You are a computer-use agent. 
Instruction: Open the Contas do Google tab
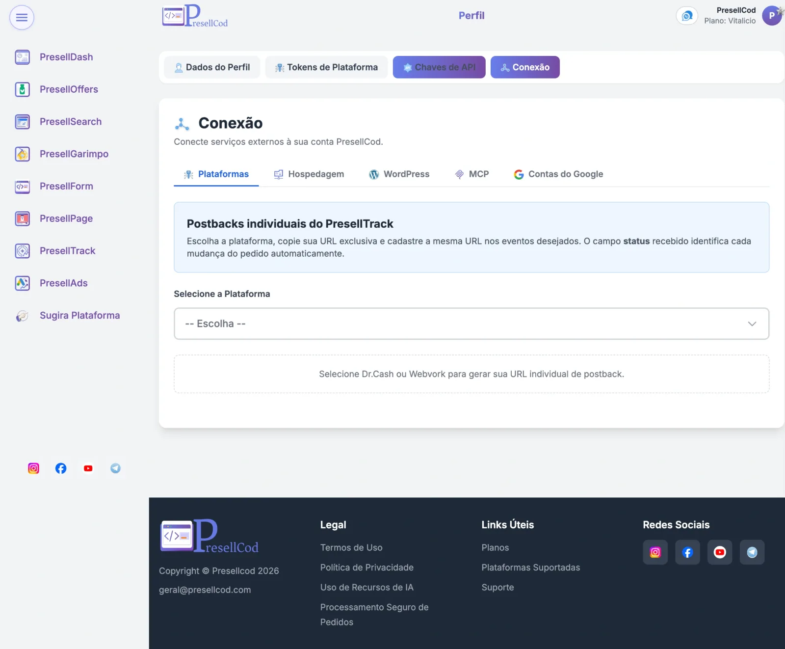[x=558, y=174]
